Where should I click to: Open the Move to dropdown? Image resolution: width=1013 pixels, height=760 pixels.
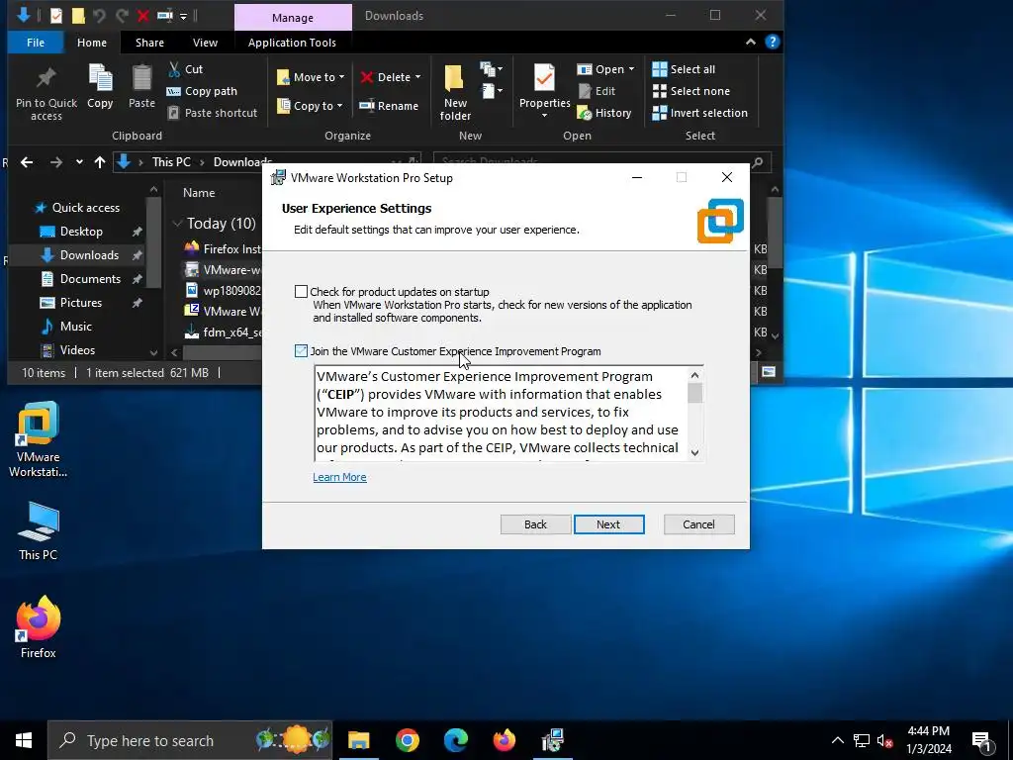point(311,77)
